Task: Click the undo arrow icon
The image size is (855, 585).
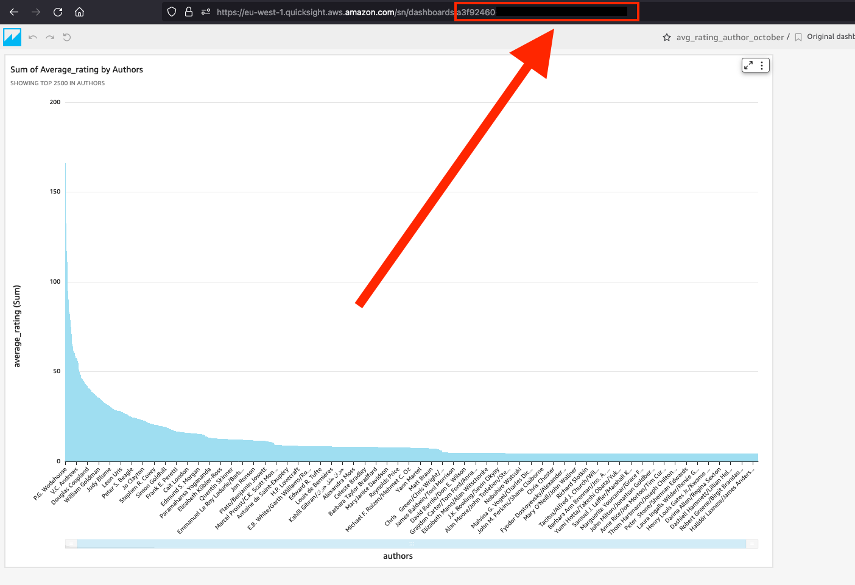Action: click(32, 37)
